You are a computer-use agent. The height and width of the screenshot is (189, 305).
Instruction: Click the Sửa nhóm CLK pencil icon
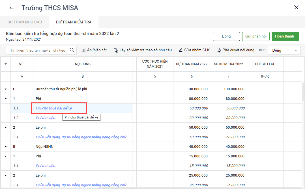point(181,50)
